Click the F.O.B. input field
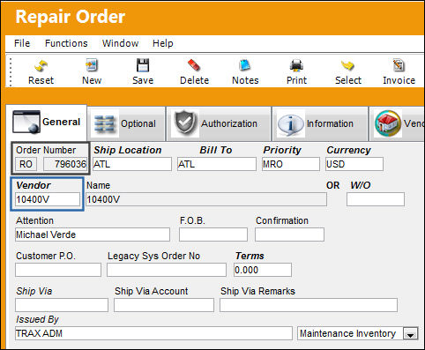425x350 pixels. [213, 235]
